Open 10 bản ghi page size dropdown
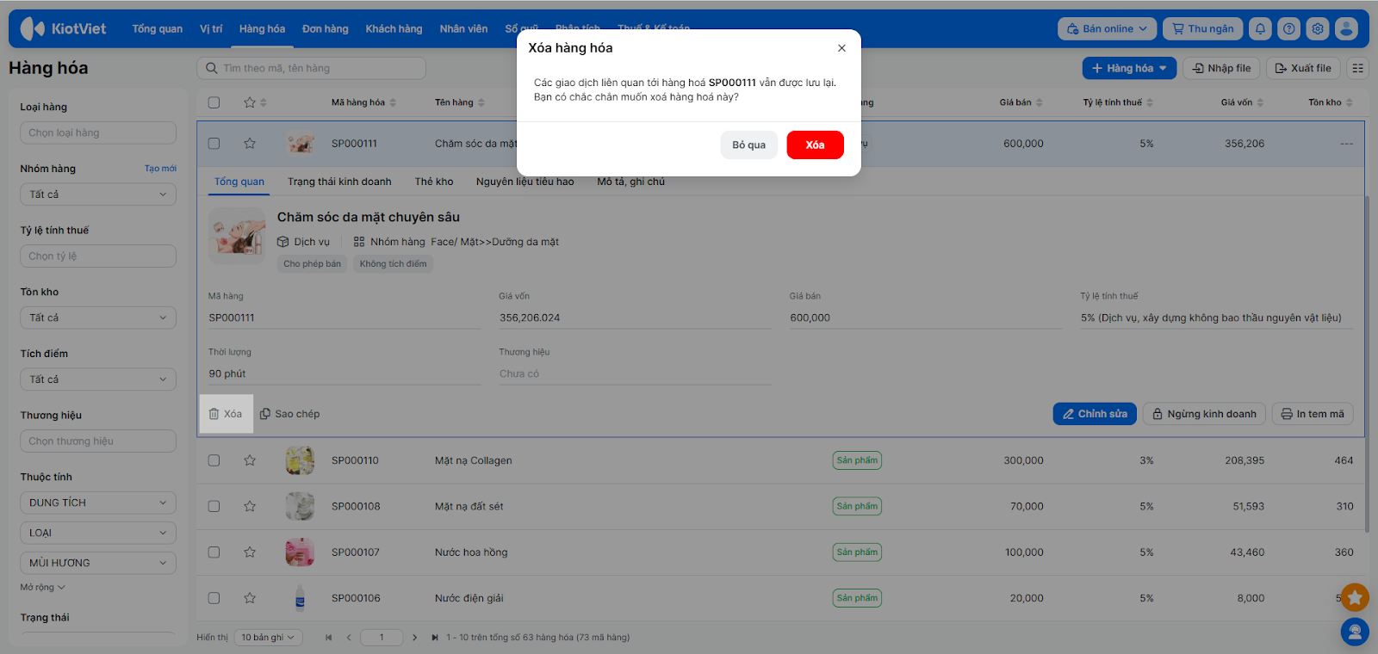This screenshot has height=654, width=1378. click(x=268, y=638)
